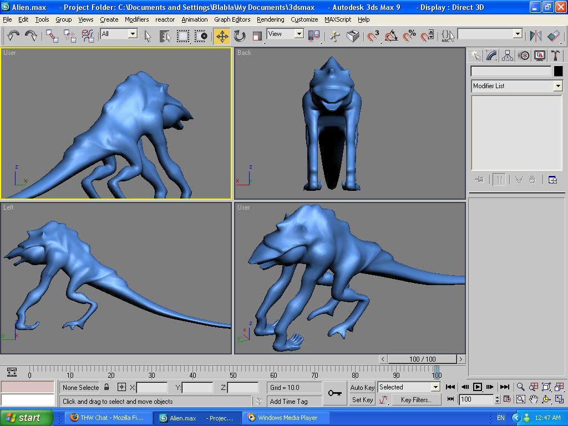
Task: Click the Zoom Extents viewport tool
Action: click(546, 387)
